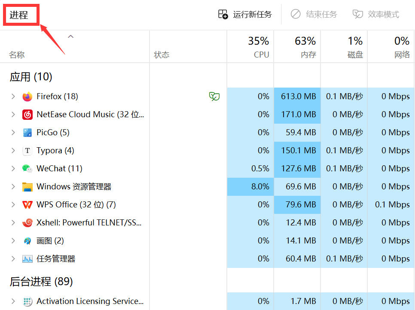This screenshot has height=310, width=415.
Task: Click the WeChat app icon
Action: tap(27, 168)
